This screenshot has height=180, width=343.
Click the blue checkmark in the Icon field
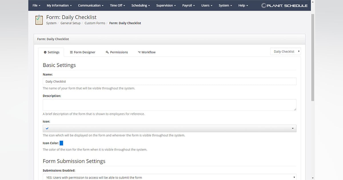point(47,128)
